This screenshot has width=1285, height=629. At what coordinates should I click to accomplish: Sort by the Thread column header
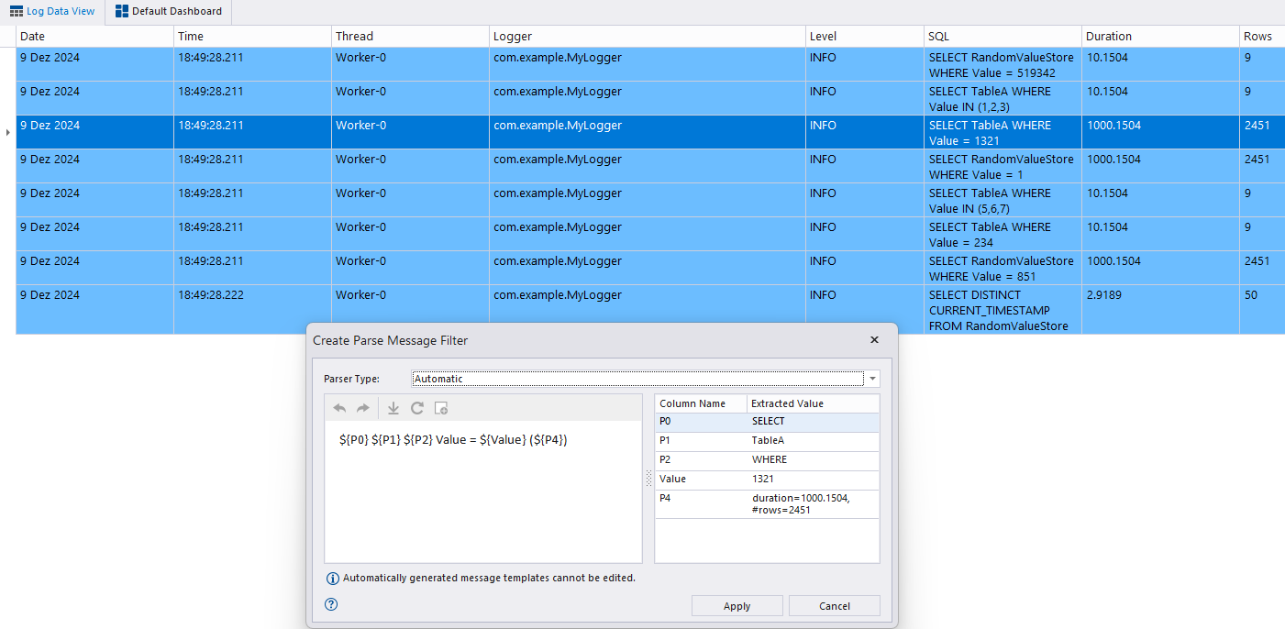point(411,37)
